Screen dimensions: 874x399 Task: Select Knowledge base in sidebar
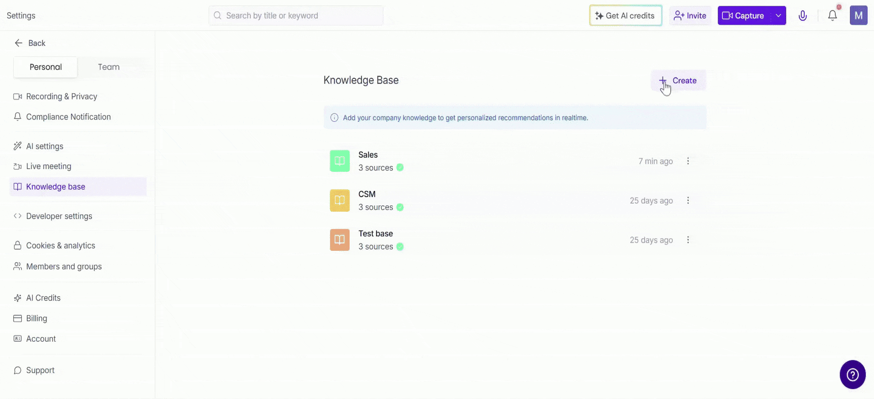pyautogui.click(x=78, y=186)
